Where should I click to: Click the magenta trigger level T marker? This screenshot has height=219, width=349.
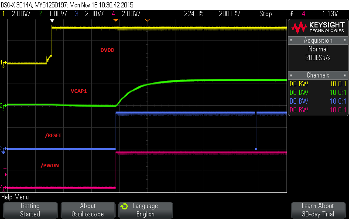click(5, 172)
